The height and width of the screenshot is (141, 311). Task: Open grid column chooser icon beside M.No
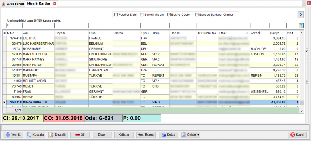4,33
